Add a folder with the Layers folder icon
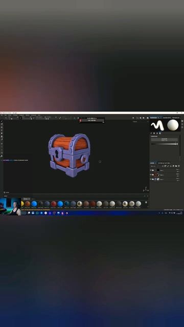The width and height of the screenshot is (184, 327). (x=176, y=166)
